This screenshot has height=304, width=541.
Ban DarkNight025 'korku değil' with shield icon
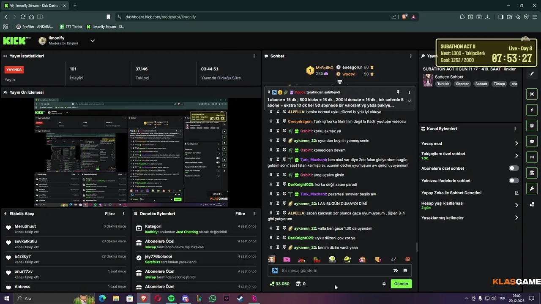pos(284,185)
